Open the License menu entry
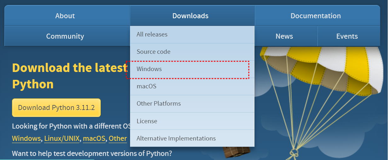The image size is (388, 160). pyautogui.click(x=192, y=121)
